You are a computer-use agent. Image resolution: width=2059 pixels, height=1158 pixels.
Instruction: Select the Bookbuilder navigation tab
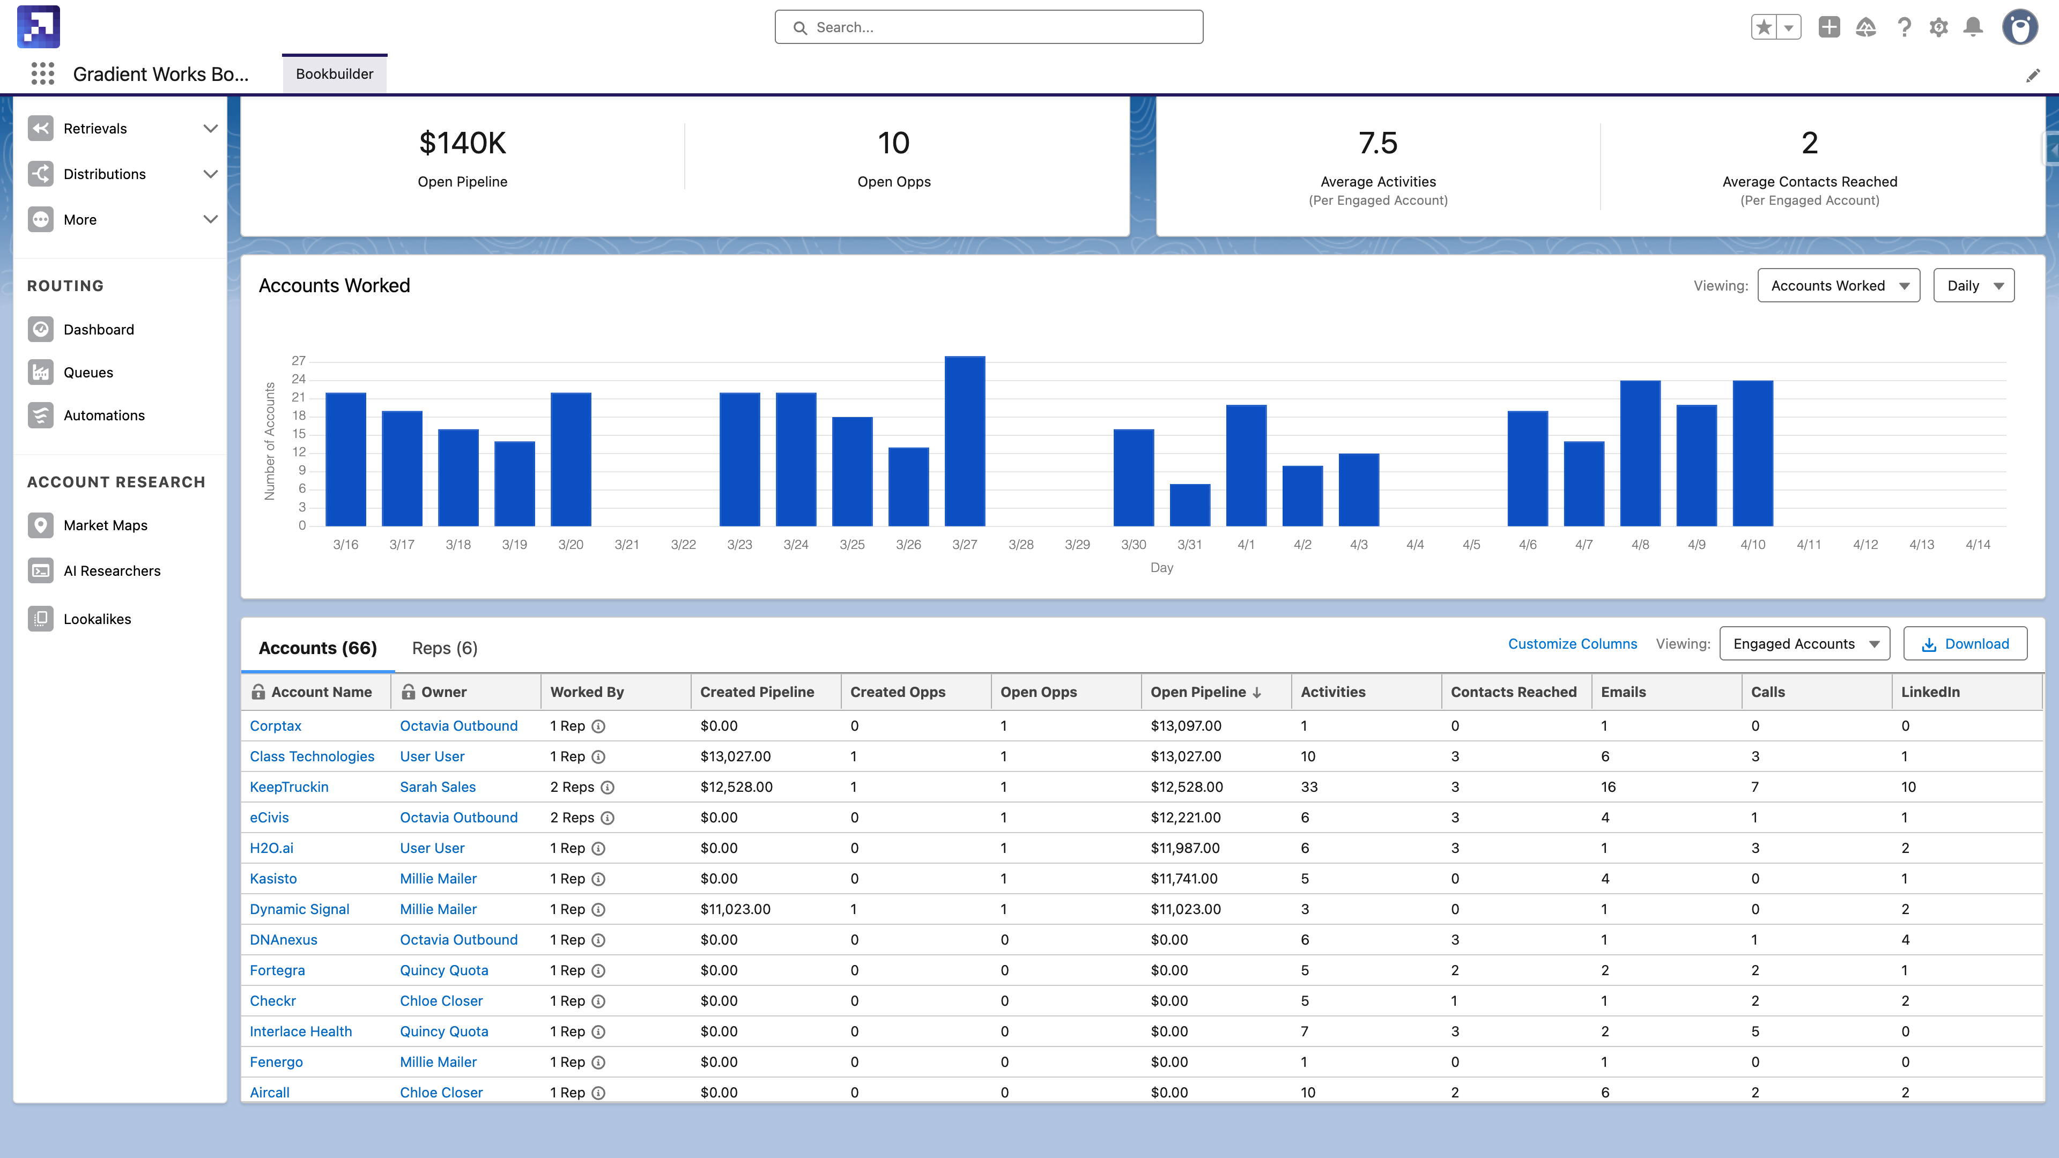click(334, 73)
